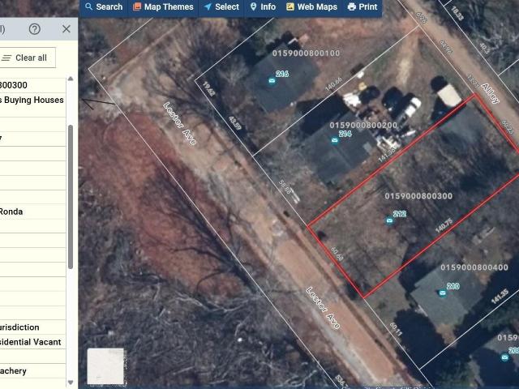The width and height of the screenshot is (519, 389).
Task: Click mail marker for address 210
Action: (443, 293)
